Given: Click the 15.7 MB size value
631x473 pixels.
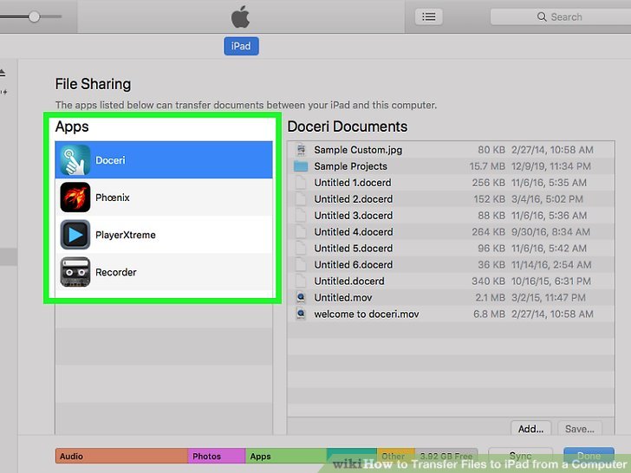Looking at the screenshot, I should [487, 166].
